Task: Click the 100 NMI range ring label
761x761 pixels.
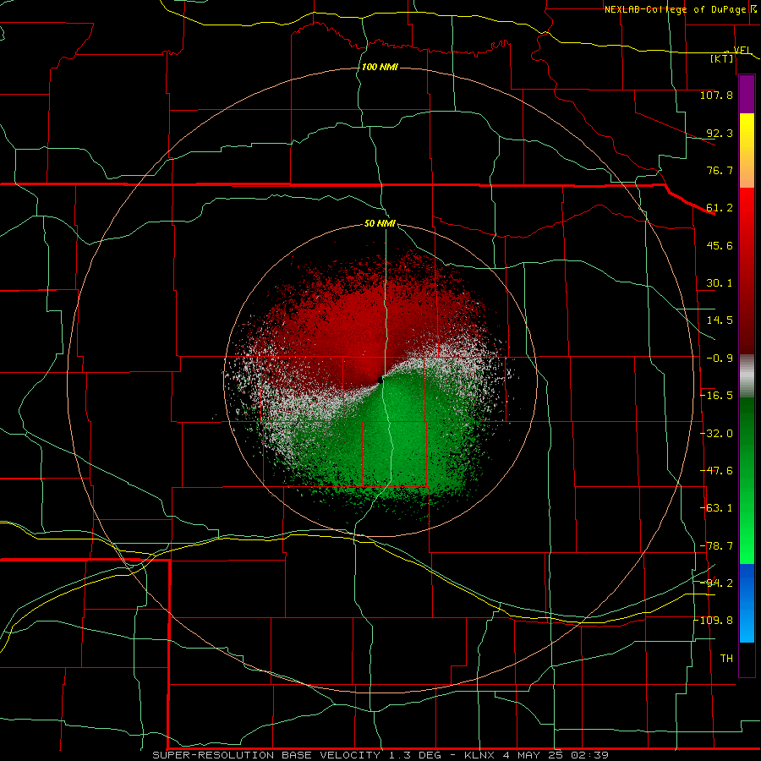Action: pyautogui.click(x=380, y=67)
